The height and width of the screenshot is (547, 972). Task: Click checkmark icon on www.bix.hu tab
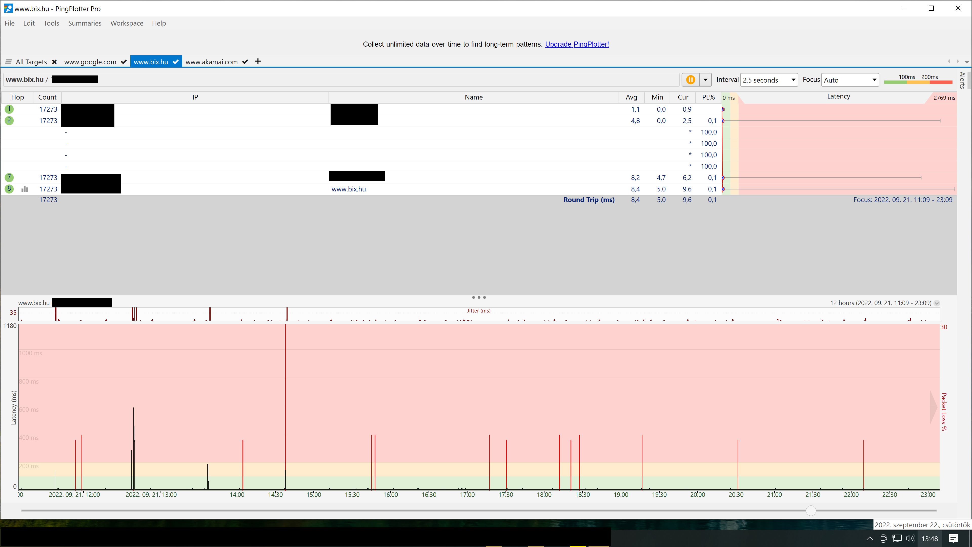click(175, 62)
